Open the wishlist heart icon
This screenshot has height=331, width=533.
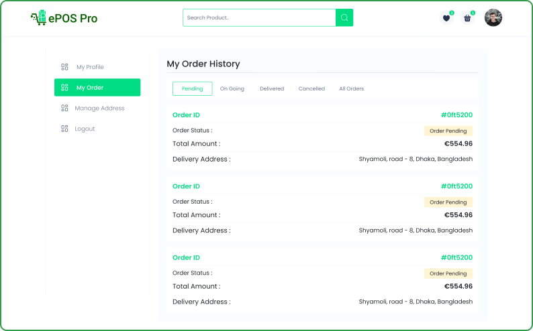[x=446, y=18]
